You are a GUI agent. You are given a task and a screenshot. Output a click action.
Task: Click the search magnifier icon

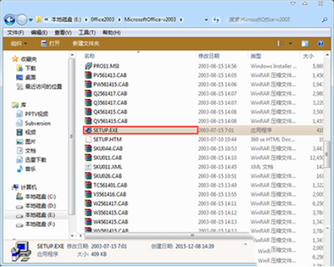pos(325,20)
